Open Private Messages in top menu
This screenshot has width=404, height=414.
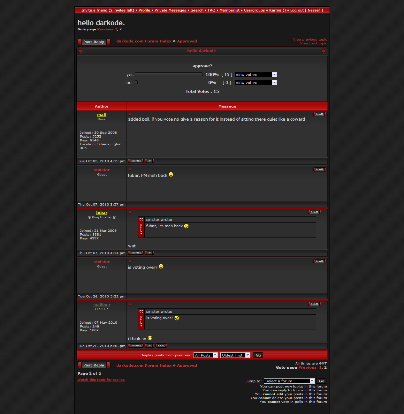(170, 10)
